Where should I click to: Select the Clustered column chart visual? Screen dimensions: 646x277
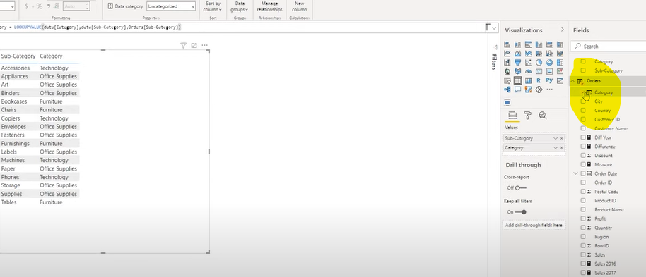(x=539, y=44)
